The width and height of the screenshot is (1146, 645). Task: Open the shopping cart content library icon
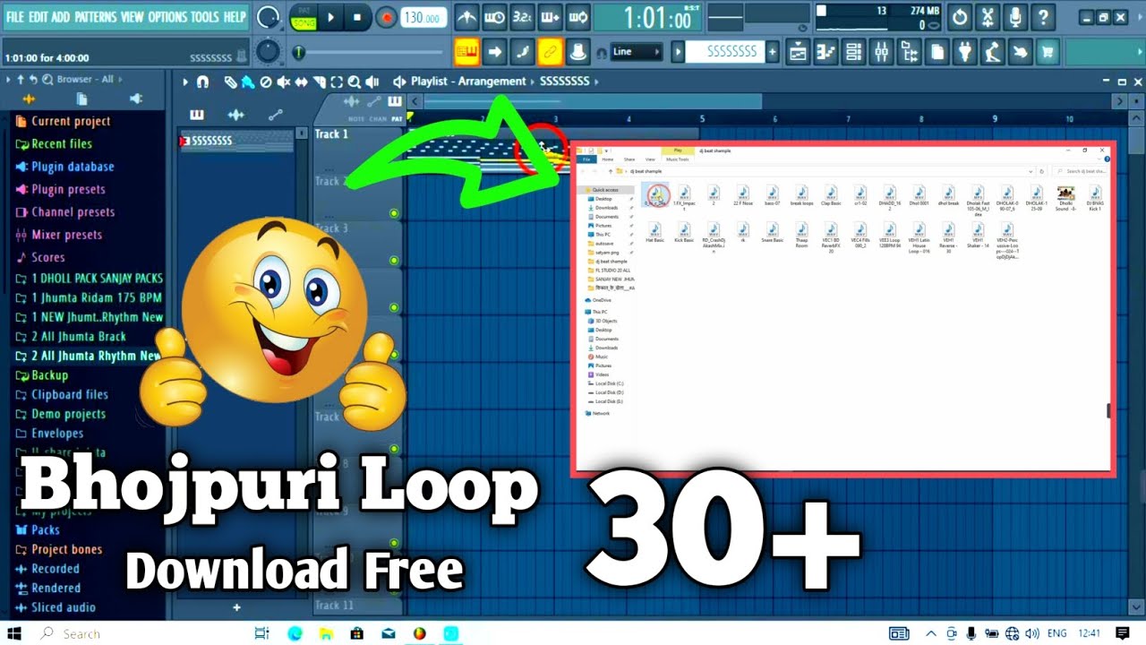point(1047,52)
